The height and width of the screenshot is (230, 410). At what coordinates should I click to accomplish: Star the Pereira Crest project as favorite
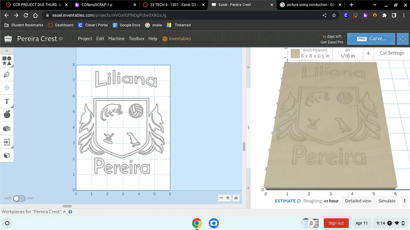61,39
